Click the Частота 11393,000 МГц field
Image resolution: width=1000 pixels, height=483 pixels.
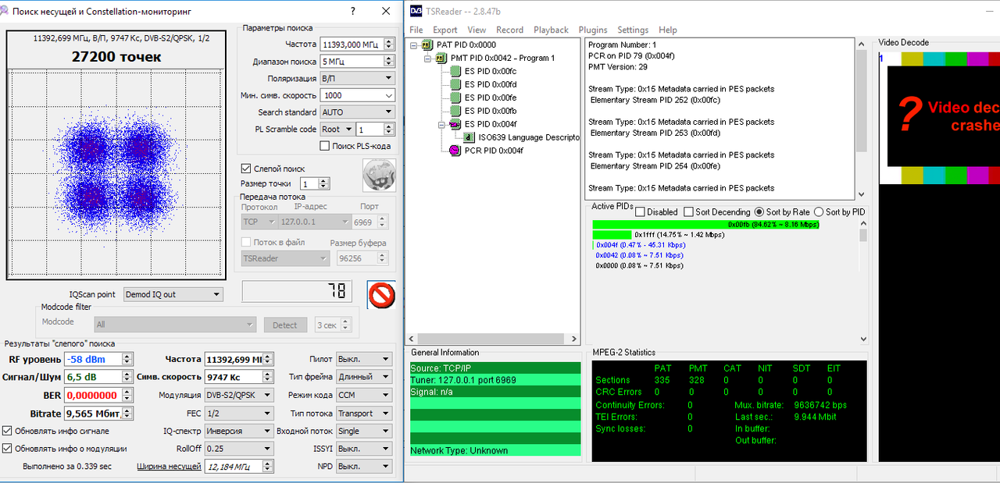pos(357,44)
